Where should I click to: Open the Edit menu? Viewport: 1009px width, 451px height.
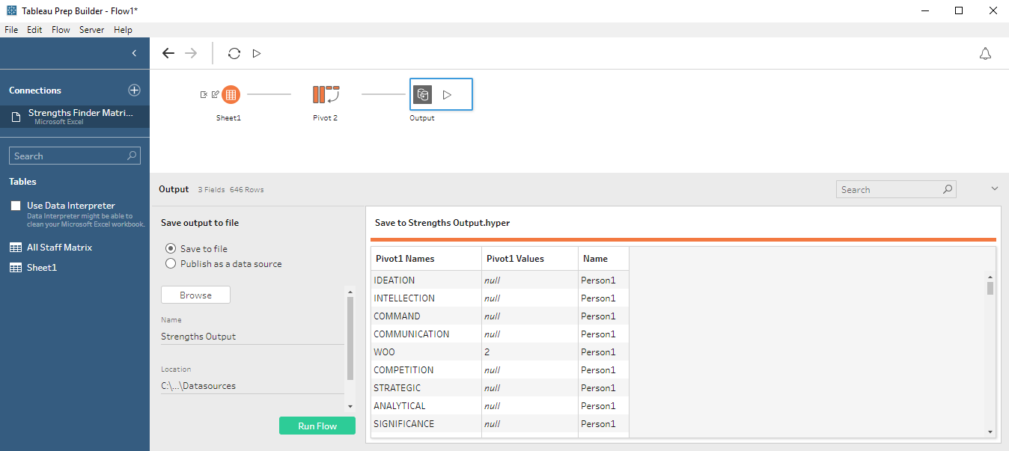pos(34,30)
